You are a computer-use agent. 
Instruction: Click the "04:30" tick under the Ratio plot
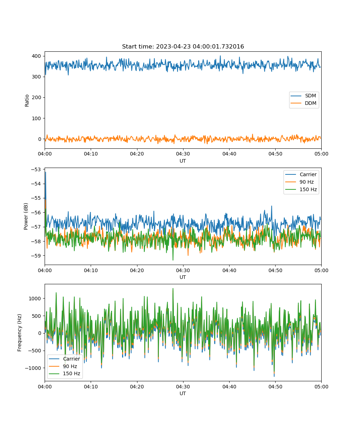183,154
